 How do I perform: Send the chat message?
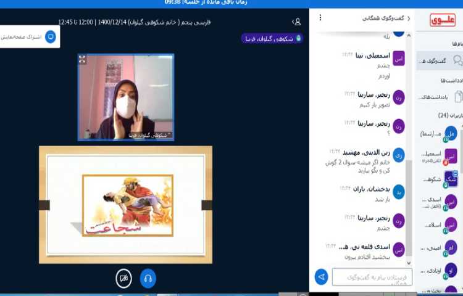[x=321, y=277]
